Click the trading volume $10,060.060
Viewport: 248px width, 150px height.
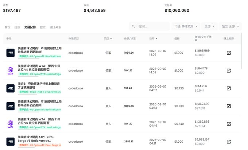177,11
